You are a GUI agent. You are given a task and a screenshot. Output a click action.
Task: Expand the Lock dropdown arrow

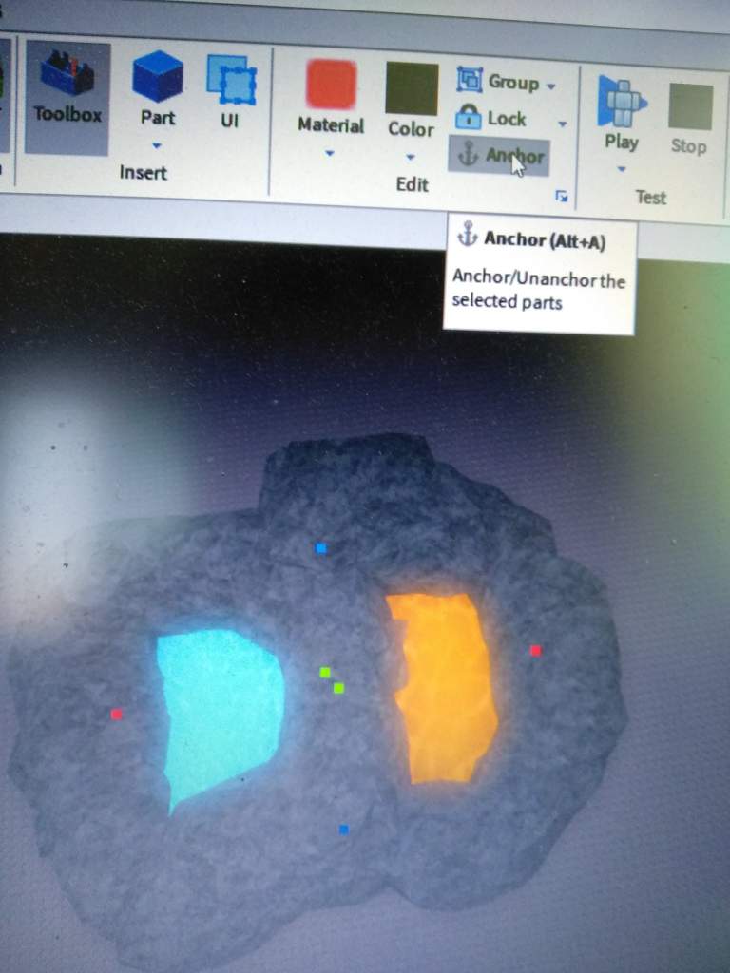pos(563,124)
